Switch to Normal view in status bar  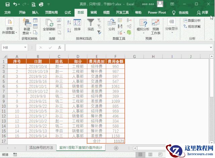tap(140, 155)
